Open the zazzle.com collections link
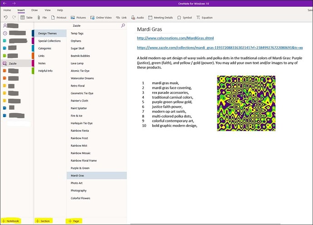 (x=220, y=48)
